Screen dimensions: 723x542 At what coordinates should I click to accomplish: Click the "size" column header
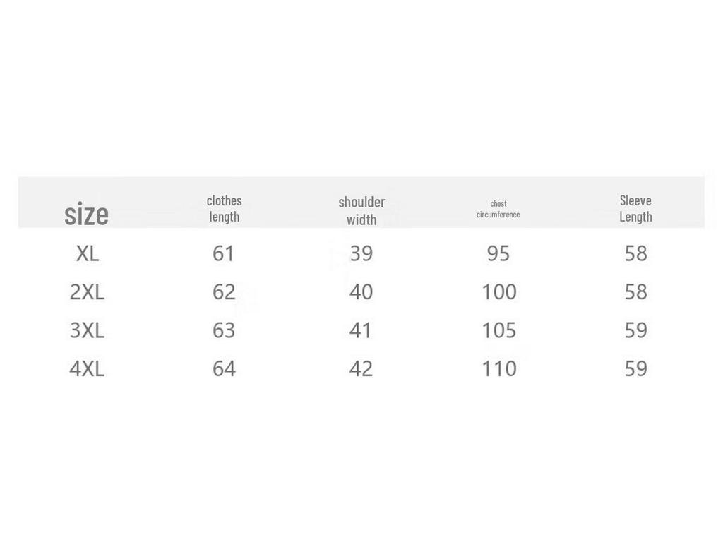(86, 214)
